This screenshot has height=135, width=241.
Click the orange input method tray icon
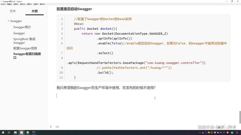pos(227,132)
